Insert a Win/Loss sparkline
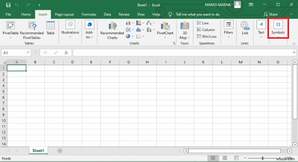Viewport: 298px width, 162px height. click(207, 36)
